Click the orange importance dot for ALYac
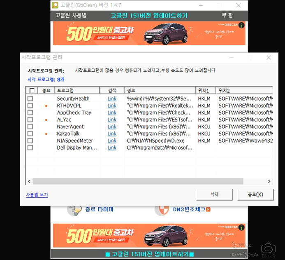Image resolution: width=285 pixels, height=260 pixels. [46, 120]
